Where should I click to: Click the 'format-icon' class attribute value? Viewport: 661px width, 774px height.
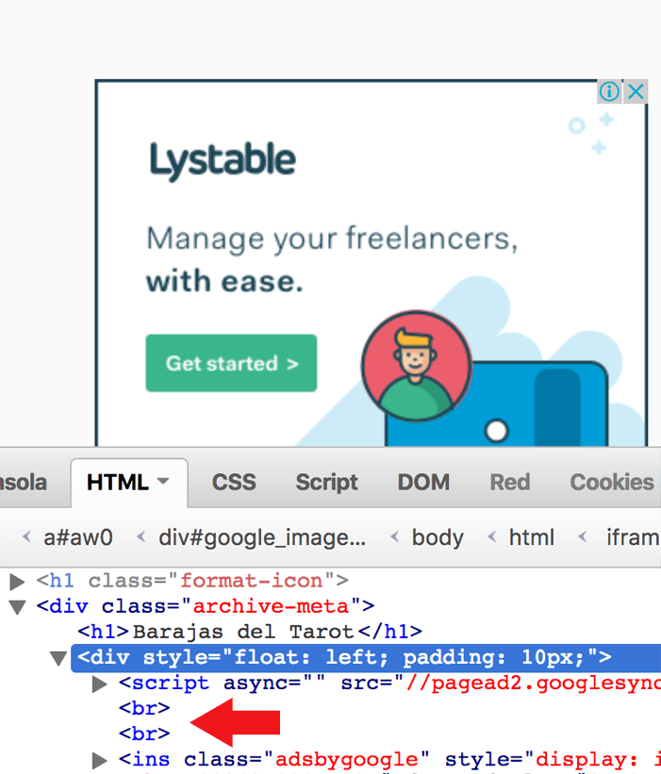251,581
